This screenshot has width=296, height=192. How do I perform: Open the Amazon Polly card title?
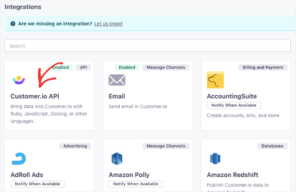129,175
